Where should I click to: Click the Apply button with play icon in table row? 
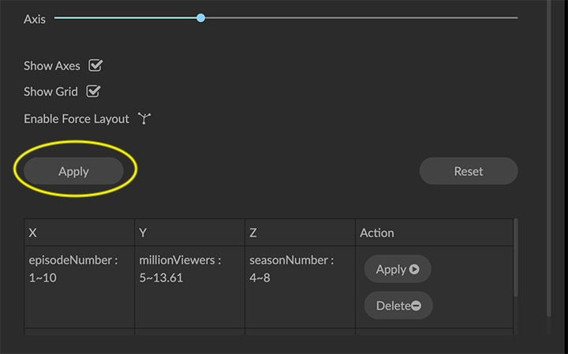[398, 270]
